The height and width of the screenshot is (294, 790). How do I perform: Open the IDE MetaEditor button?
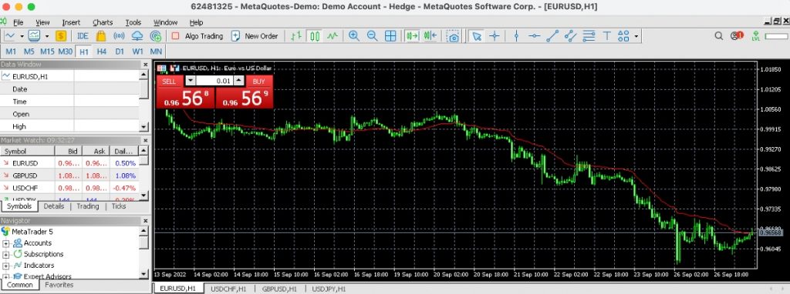click(x=83, y=35)
